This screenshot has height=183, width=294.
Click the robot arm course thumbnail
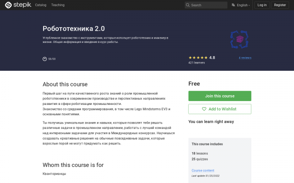(x=240, y=40)
